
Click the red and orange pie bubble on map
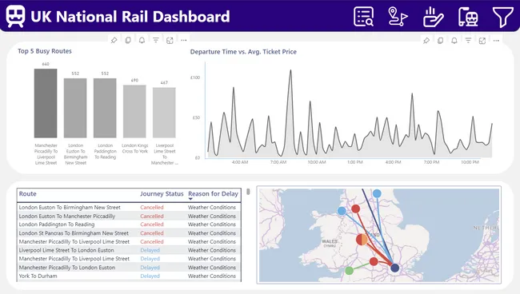click(x=362, y=240)
